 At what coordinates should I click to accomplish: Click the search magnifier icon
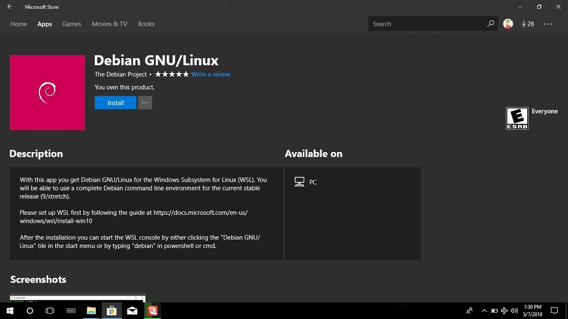[490, 24]
